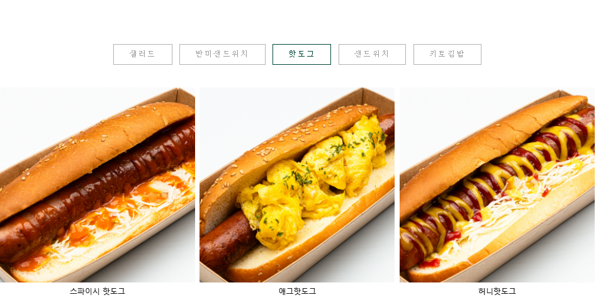Open the honey hot dog product photo
Image resolution: width=596 pixels, height=307 pixels.
(497, 185)
